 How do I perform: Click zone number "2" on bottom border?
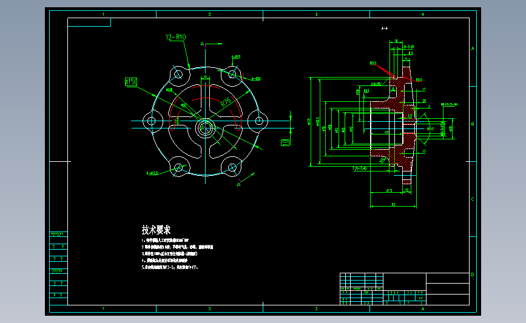210,308
